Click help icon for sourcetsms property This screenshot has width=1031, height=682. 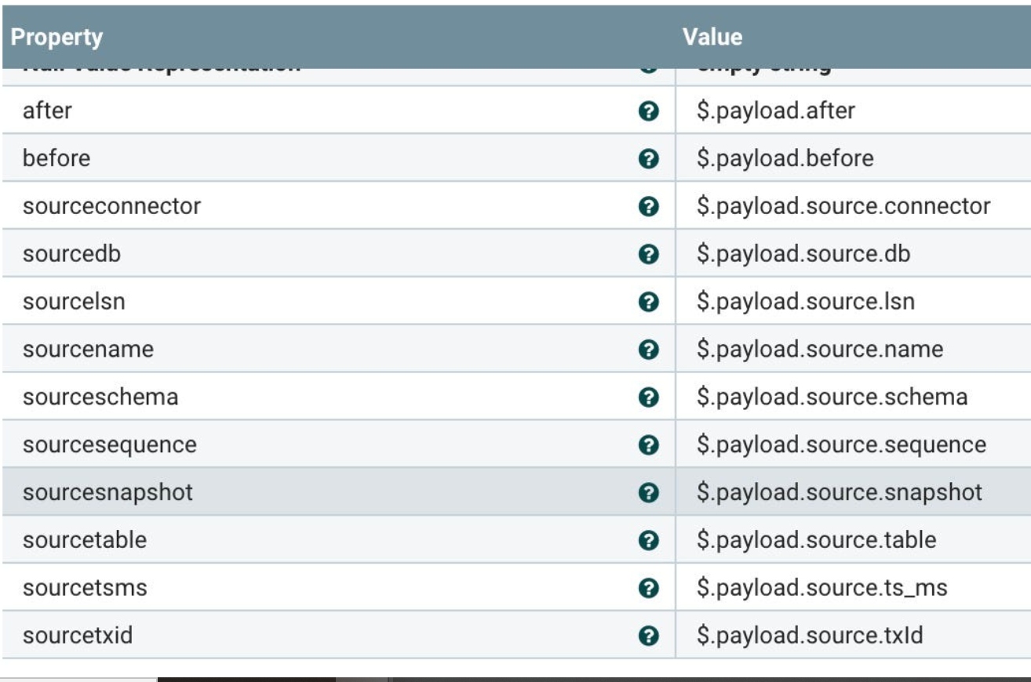(648, 589)
